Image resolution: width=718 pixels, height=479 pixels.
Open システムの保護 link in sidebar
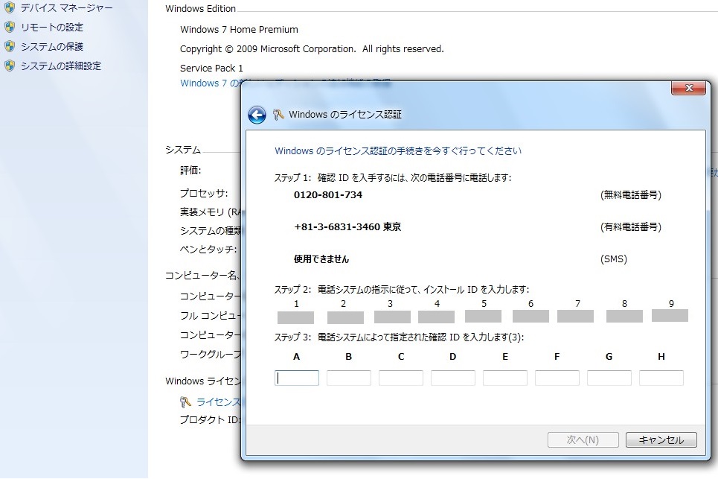tap(51, 46)
